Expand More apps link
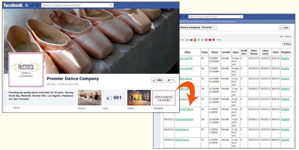The height and width of the screenshot is (150, 299). point(219,40)
